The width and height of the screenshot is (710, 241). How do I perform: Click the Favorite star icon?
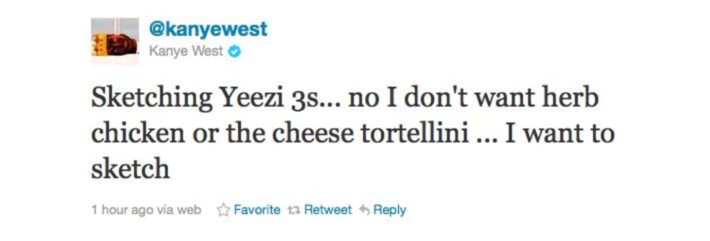pyautogui.click(x=223, y=210)
